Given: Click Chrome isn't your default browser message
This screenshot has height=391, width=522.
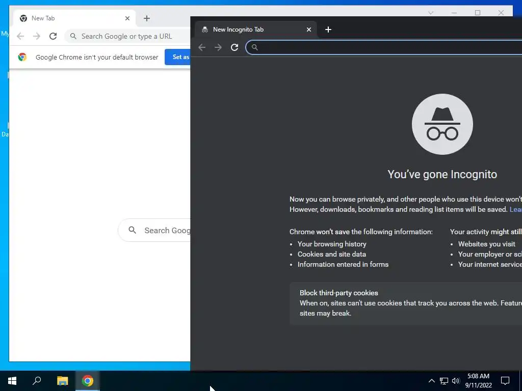Looking at the screenshot, I should click(x=97, y=57).
